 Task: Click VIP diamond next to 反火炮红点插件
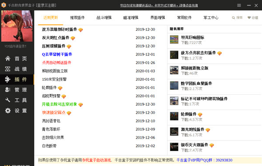point(73,38)
